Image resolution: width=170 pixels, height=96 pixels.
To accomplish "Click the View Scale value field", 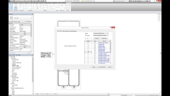I will click(25, 25).
